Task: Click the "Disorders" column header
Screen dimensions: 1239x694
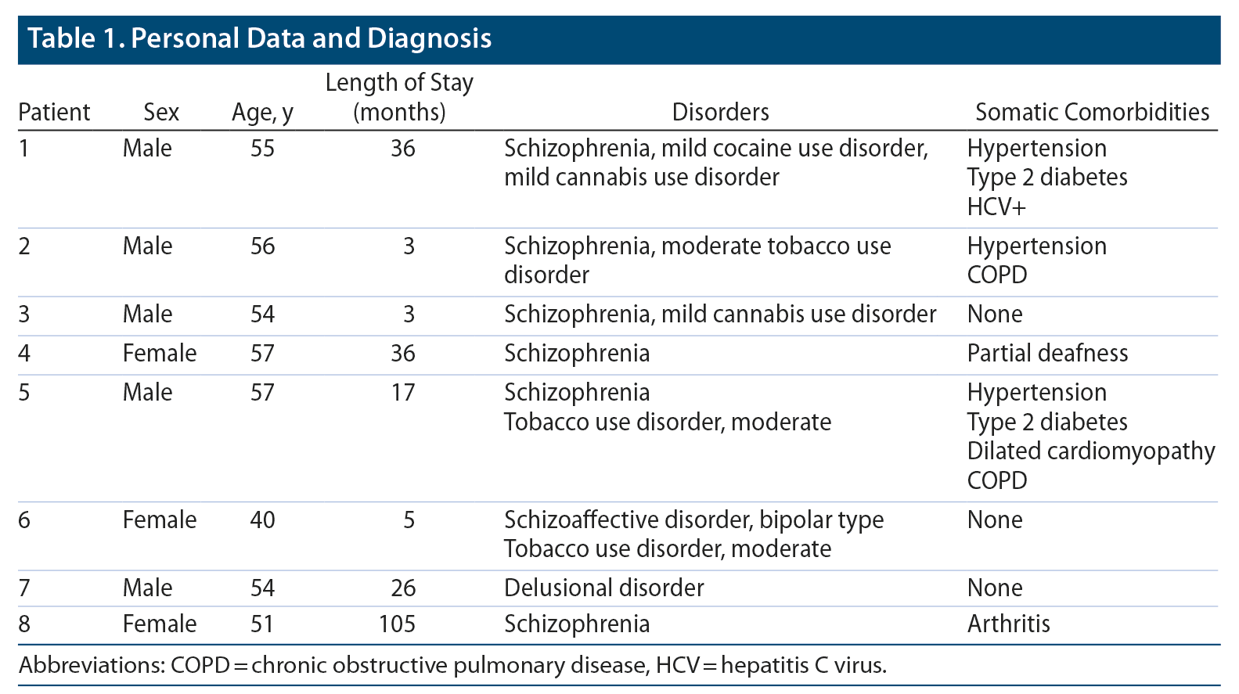Action: click(720, 113)
